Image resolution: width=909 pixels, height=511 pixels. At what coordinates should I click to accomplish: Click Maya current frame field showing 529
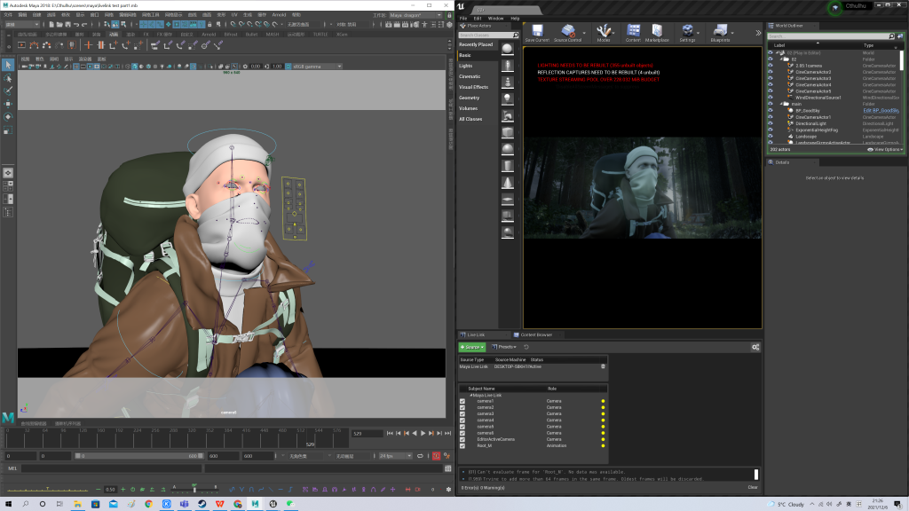(x=367, y=433)
